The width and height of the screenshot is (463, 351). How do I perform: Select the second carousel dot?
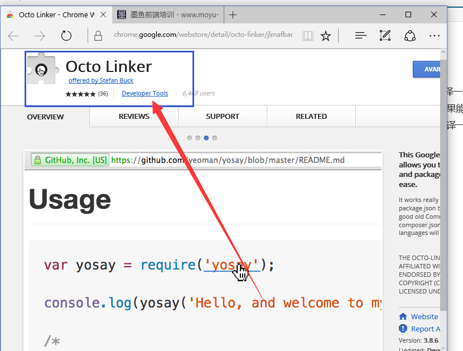[x=198, y=138]
